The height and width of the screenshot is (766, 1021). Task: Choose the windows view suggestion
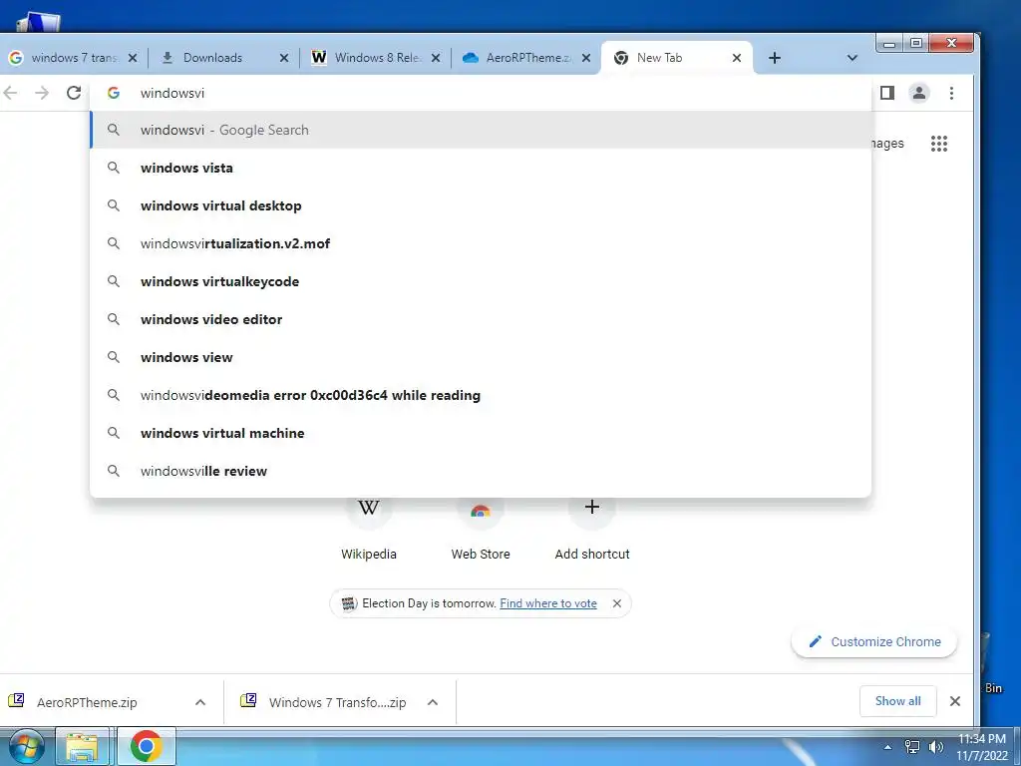(481, 357)
